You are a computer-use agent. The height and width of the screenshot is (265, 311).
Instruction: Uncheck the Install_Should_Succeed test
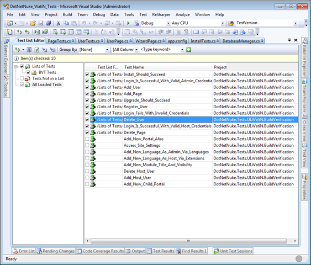coord(87,75)
